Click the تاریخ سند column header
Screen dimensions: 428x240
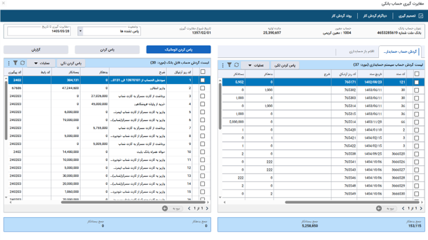[371, 74]
